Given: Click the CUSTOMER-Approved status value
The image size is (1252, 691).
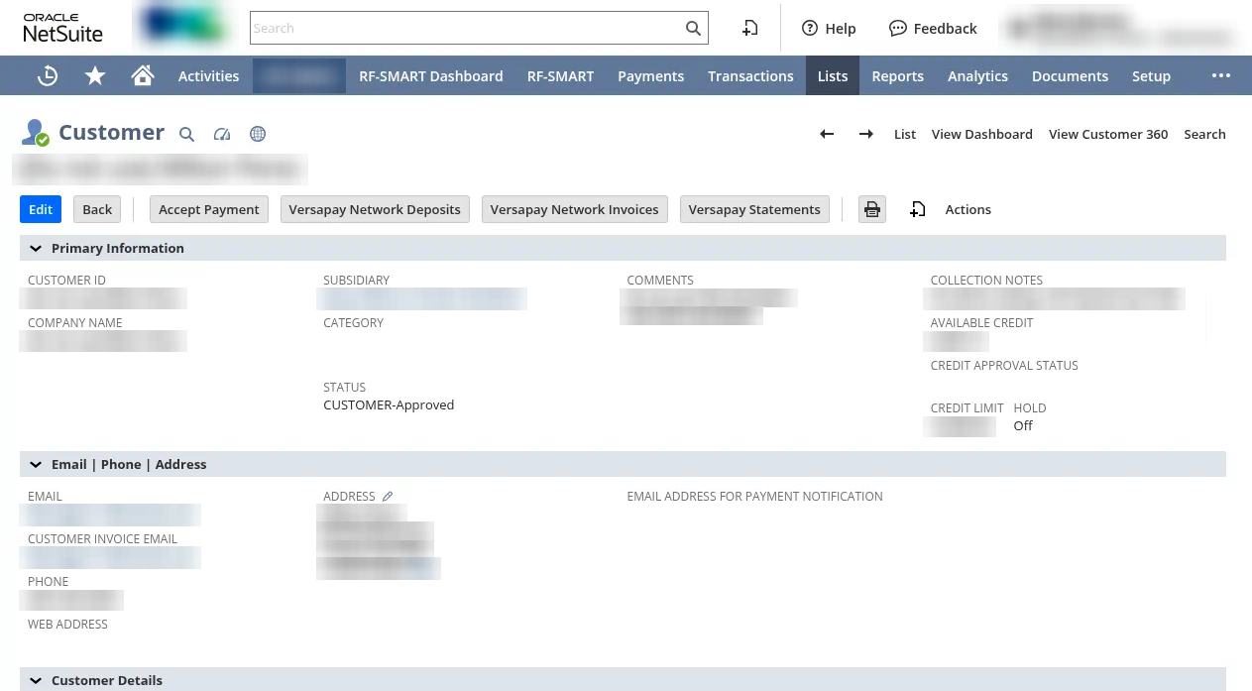Looking at the screenshot, I should [389, 404].
